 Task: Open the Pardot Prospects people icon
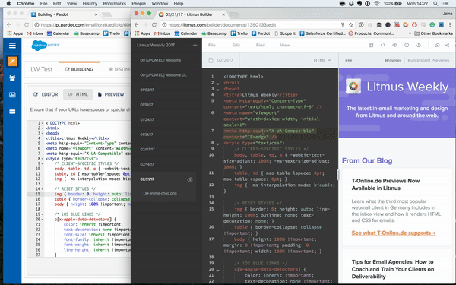pos(12,78)
